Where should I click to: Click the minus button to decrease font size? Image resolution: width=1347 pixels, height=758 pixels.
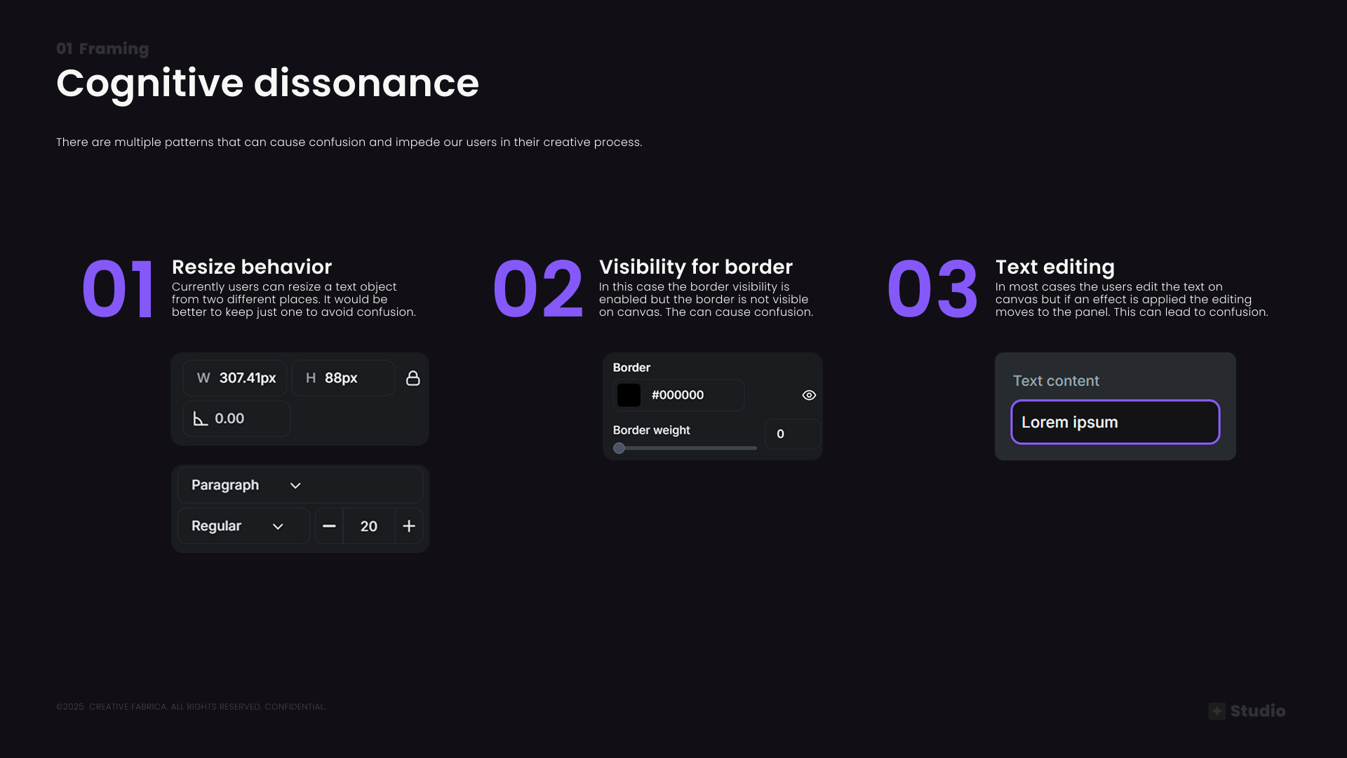point(328,526)
